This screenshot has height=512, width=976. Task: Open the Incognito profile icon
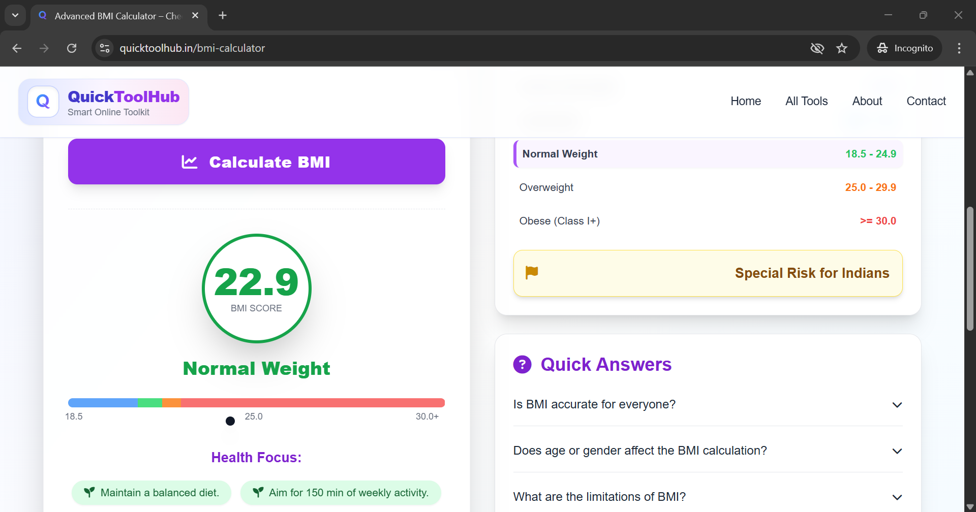pyautogui.click(x=882, y=48)
